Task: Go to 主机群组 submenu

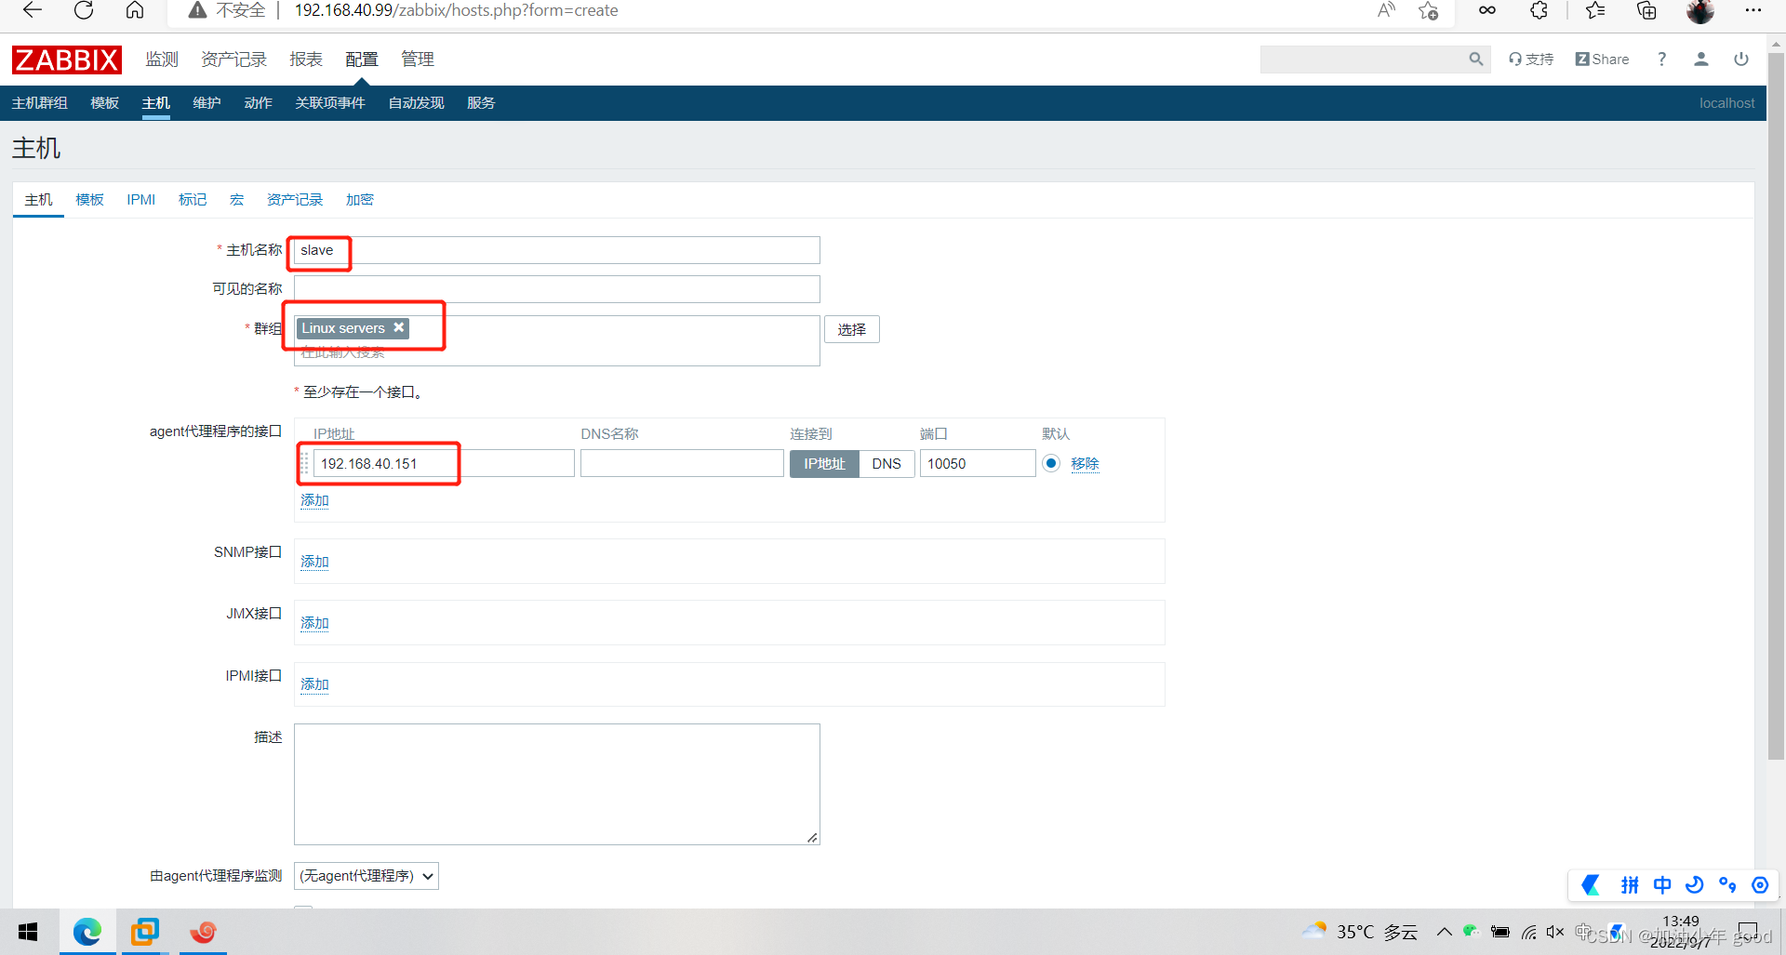Action: (x=40, y=103)
